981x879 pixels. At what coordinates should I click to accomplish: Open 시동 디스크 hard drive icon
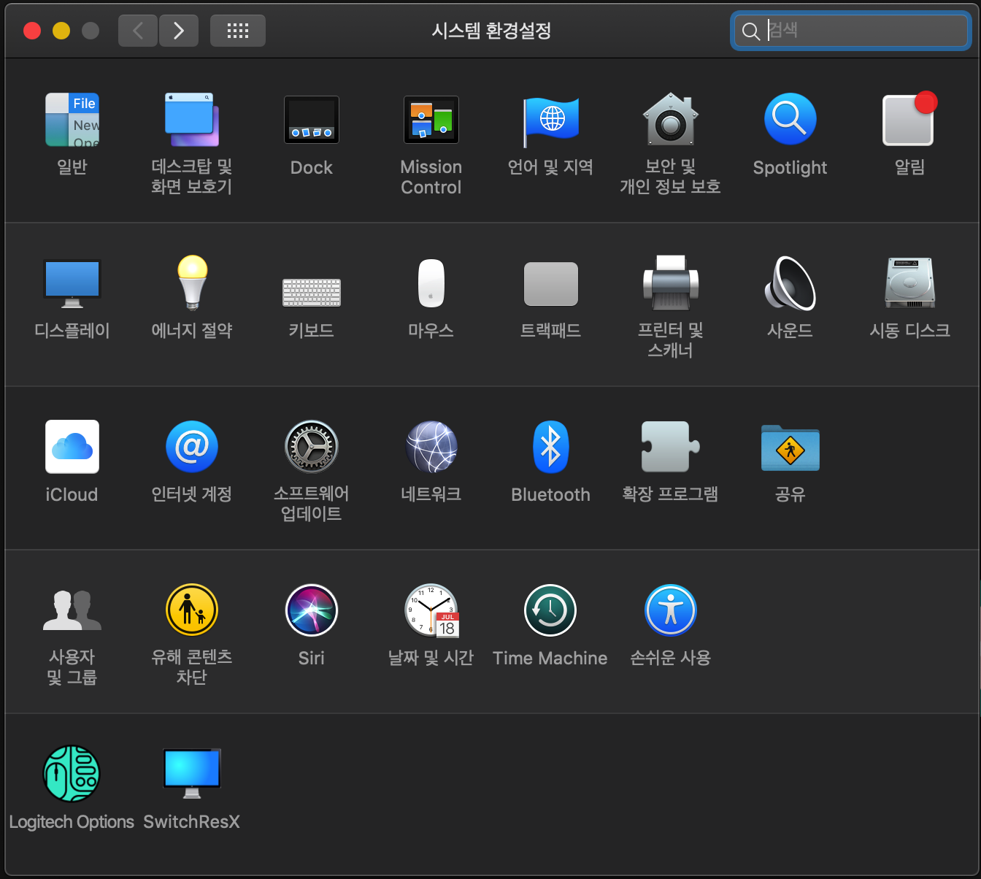click(909, 283)
